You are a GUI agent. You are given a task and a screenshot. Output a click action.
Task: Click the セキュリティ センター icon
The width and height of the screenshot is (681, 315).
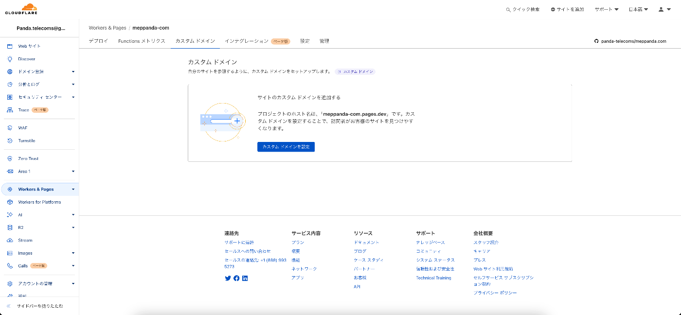10,97
